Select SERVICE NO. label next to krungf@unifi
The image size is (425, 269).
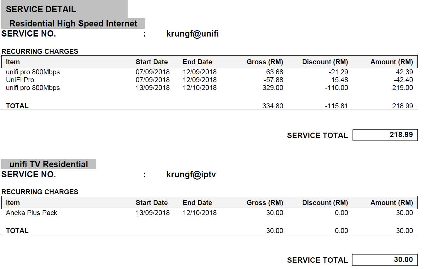(29, 34)
